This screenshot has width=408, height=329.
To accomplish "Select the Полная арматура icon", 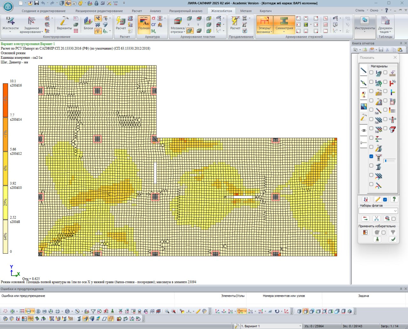I will [144, 22].
